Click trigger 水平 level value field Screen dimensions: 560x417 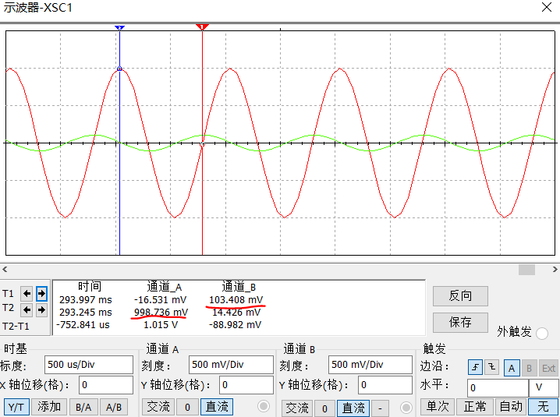click(498, 387)
